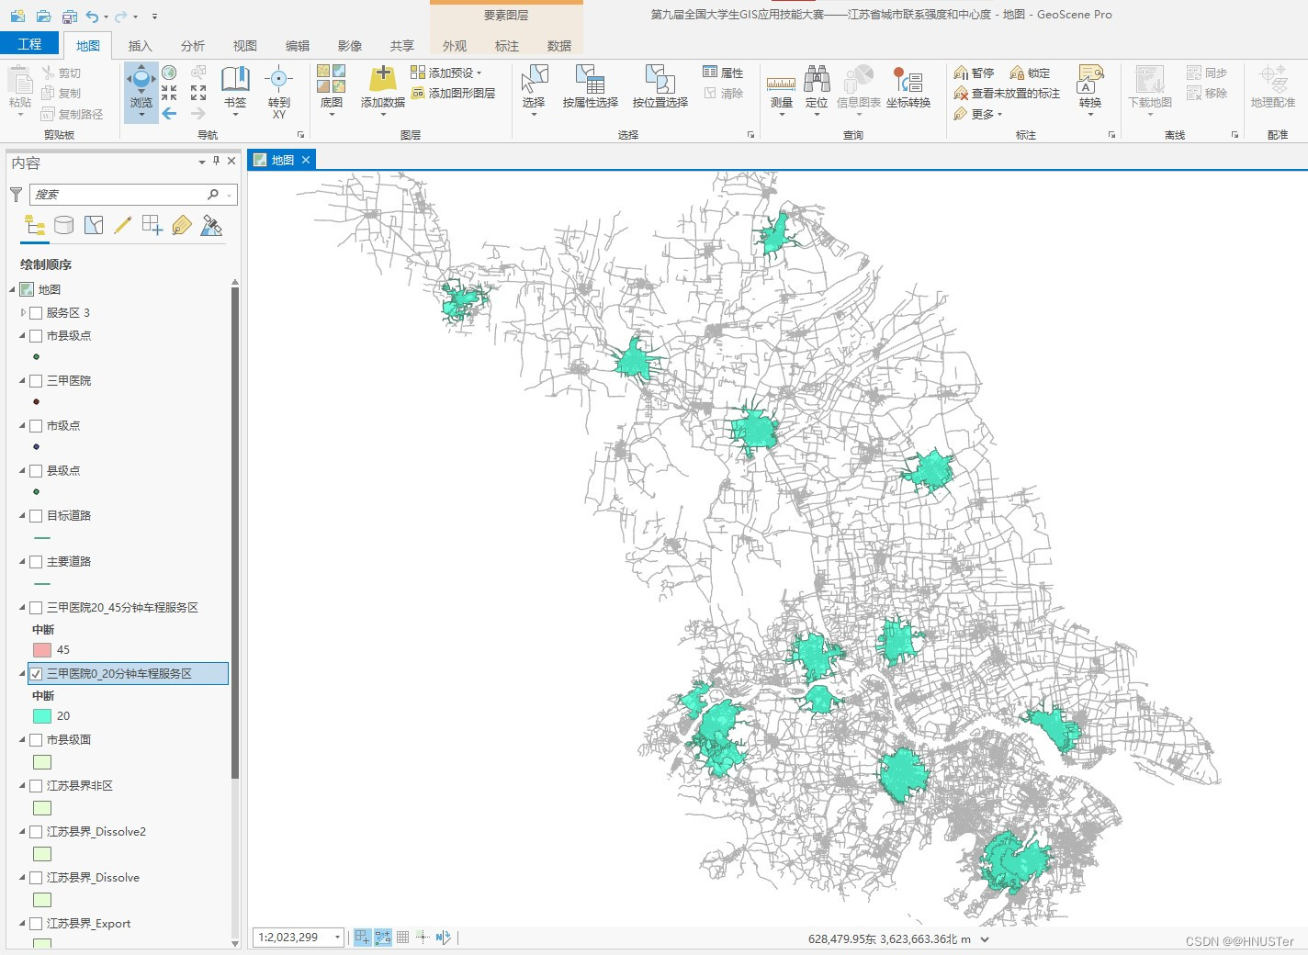This screenshot has width=1308, height=955.
Task: Click the 添加数据 (Add Data) icon
Action: [x=383, y=79]
